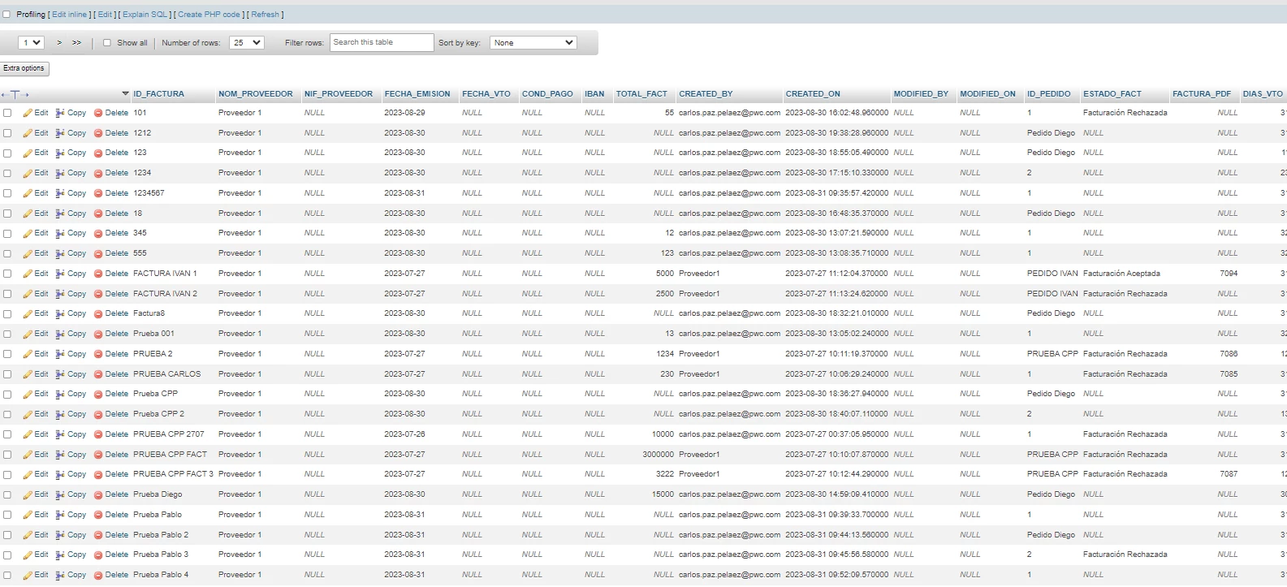Image resolution: width=1287 pixels, height=587 pixels.
Task: Select the checkbox for FACTURA IVAN 1
Action: pyautogui.click(x=7, y=274)
